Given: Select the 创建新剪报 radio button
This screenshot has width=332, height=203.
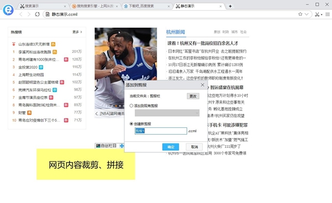Looking at the screenshot, I should point(131,124).
